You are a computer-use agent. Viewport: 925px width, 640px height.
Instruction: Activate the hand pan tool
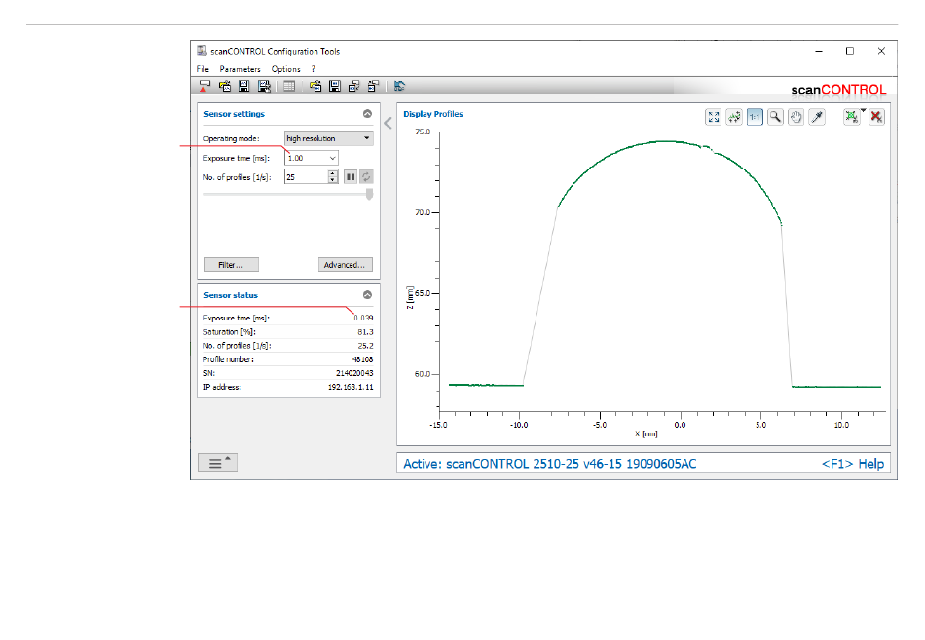795,117
